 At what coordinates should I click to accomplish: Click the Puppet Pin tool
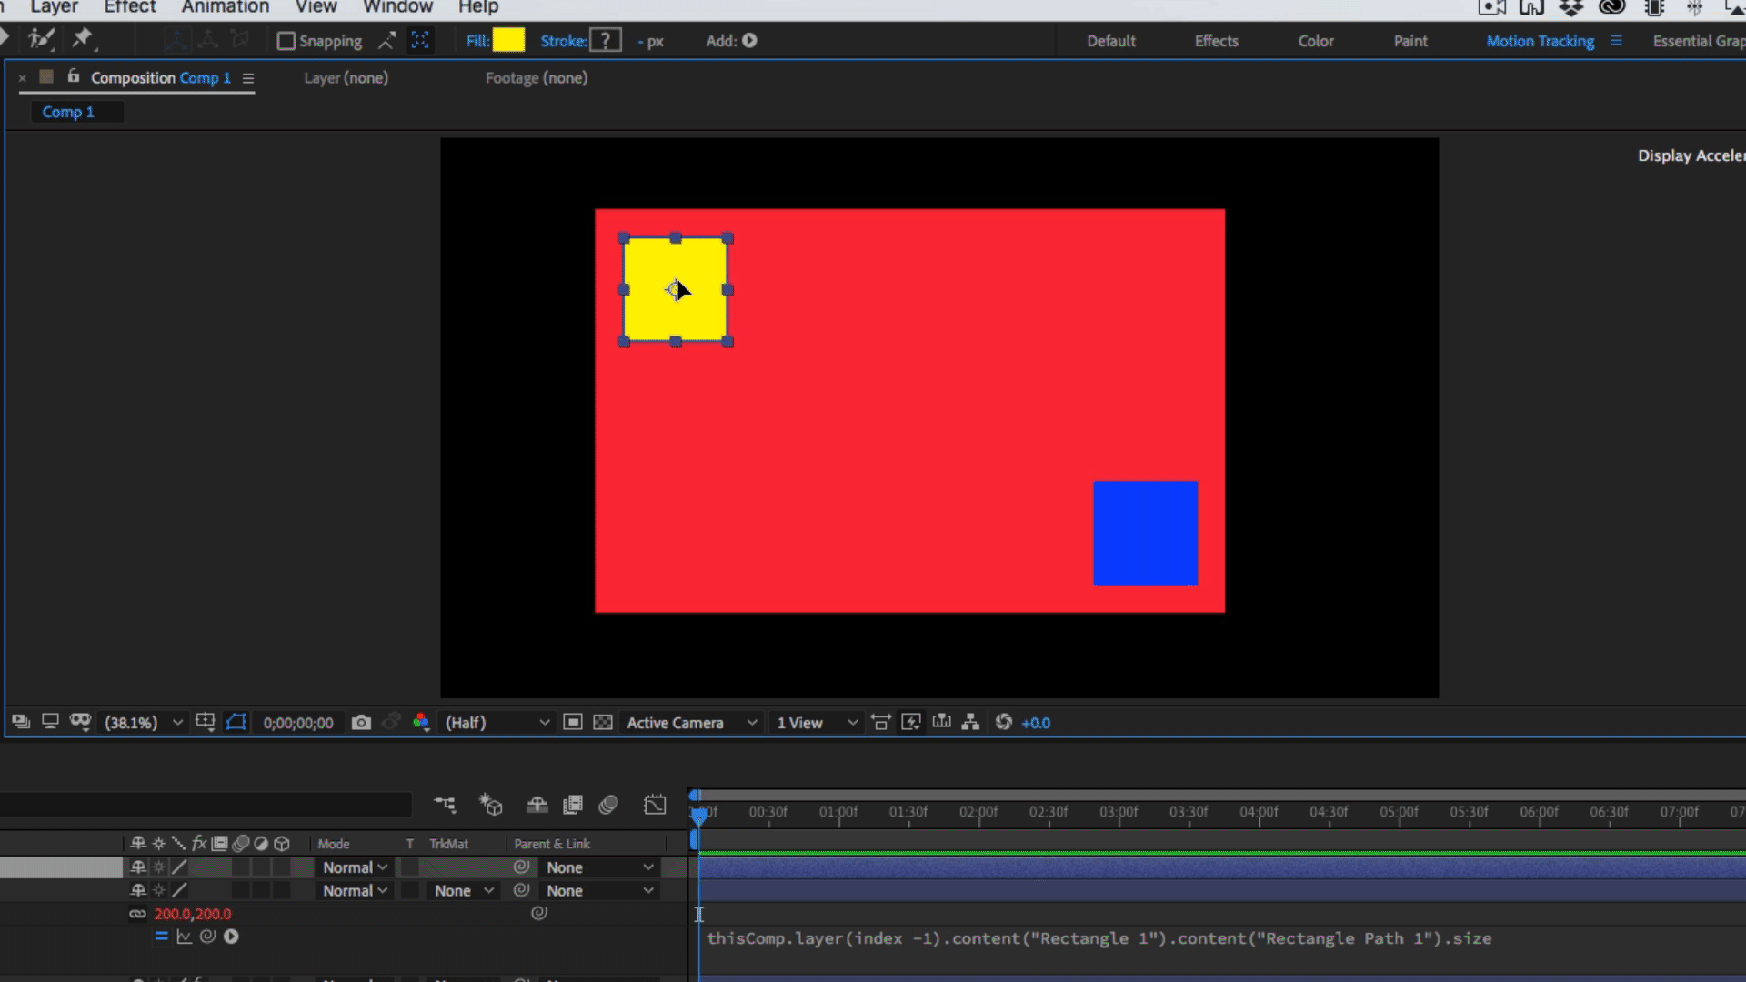(x=82, y=38)
